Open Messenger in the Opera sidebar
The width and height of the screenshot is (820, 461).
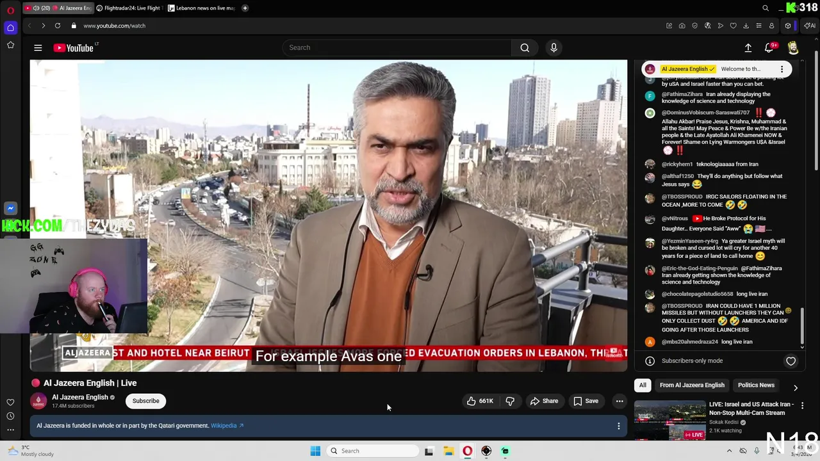(10, 208)
